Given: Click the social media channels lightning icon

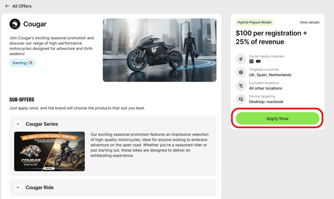Looking at the screenshot, I should point(241,59).
